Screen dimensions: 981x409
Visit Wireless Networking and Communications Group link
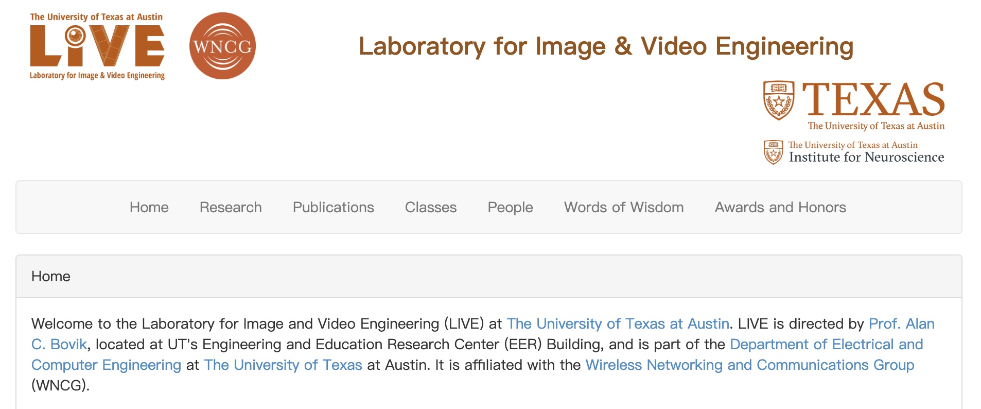[749, 365]
